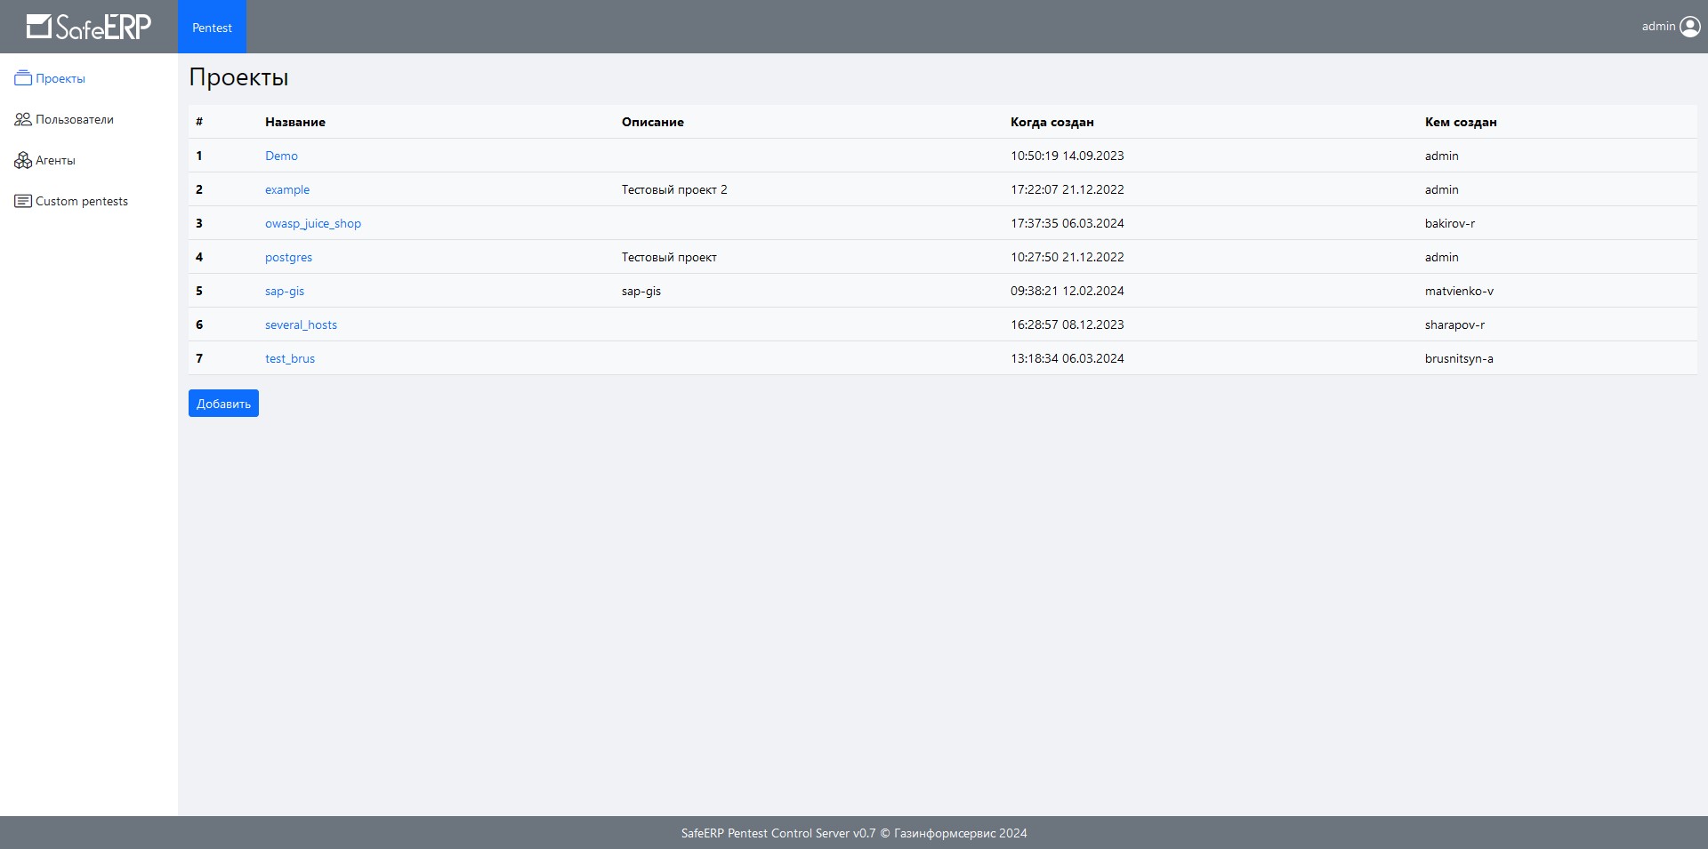The height and width of the screenshot is (849, 1708).
Task: Click the # column header
Action: 199,122
